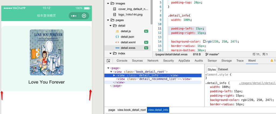Screen dimensions: 276x114
Task: Collapse the book_detail_root view node
Action: (111, 72)
